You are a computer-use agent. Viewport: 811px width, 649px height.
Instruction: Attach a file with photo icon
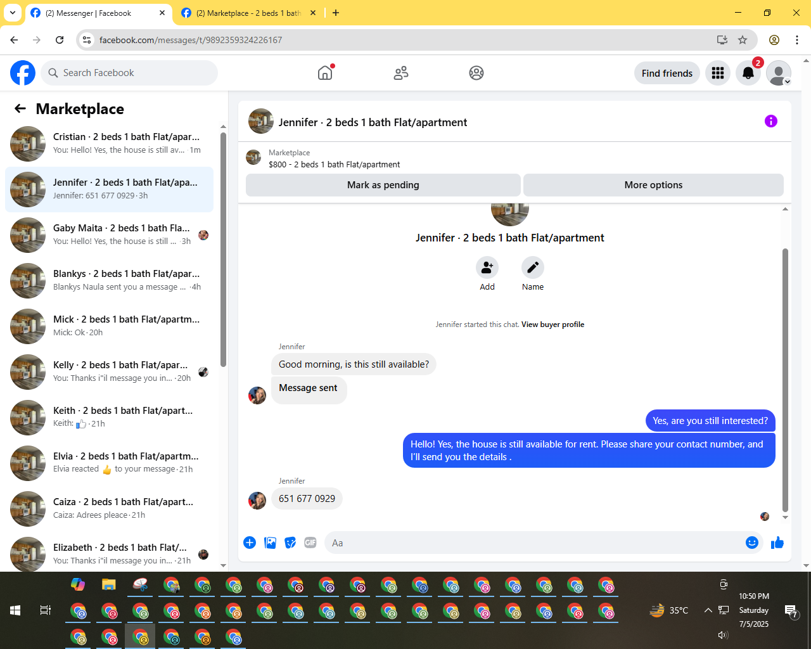270,543
